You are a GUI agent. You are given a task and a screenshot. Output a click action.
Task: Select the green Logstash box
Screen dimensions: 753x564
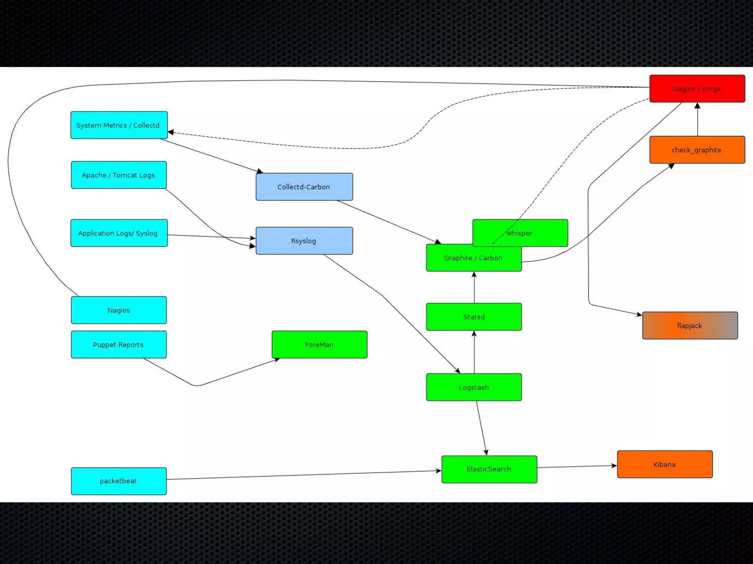(x=474, y=387)
